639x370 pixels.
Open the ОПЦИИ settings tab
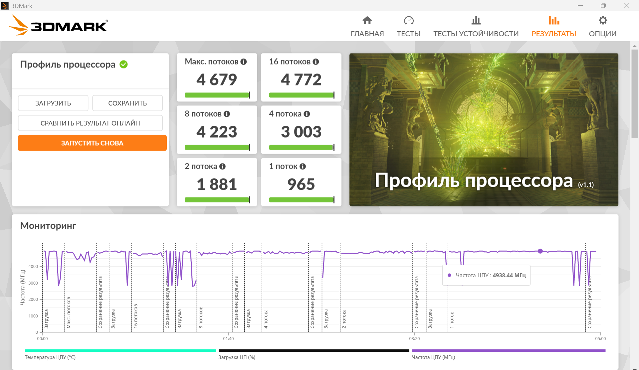[x=603, y=27]
